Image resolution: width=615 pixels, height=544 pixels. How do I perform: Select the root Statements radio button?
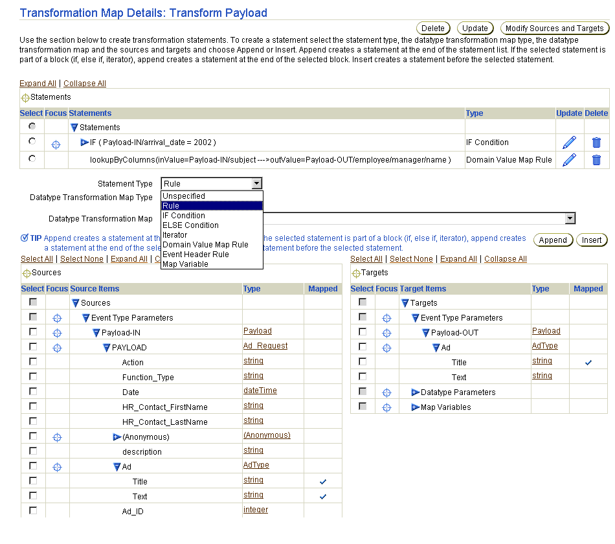coord(32,126)
